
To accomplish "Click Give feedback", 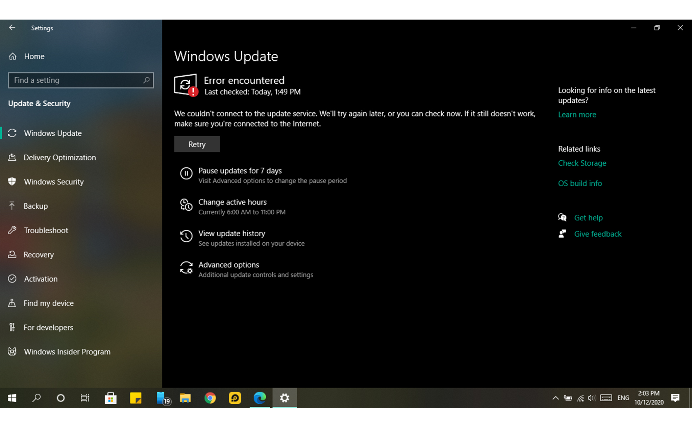I will coord(598,234).
